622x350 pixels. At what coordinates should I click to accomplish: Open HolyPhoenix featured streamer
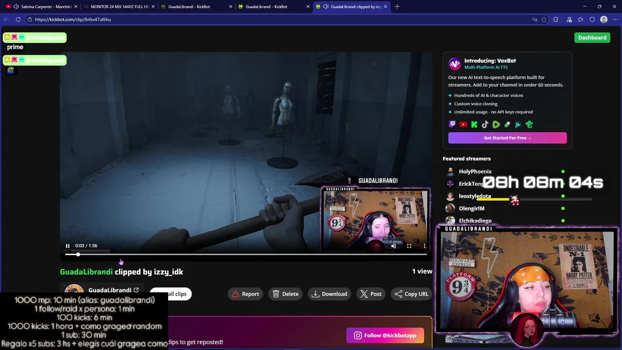pos(475,172)
